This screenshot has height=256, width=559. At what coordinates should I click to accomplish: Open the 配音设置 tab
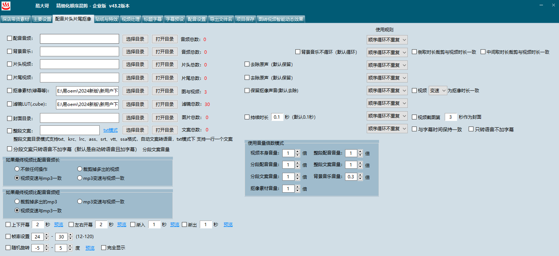pos(197,19)
